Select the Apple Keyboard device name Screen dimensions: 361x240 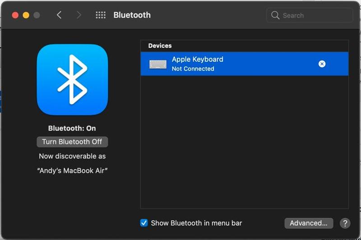click(x=197, y=59)
